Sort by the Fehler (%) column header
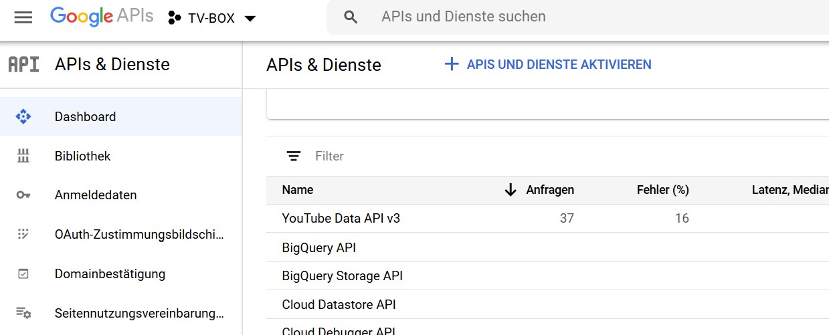The height and width of the screenshot is (335, 829). click(x=662, y=190)
